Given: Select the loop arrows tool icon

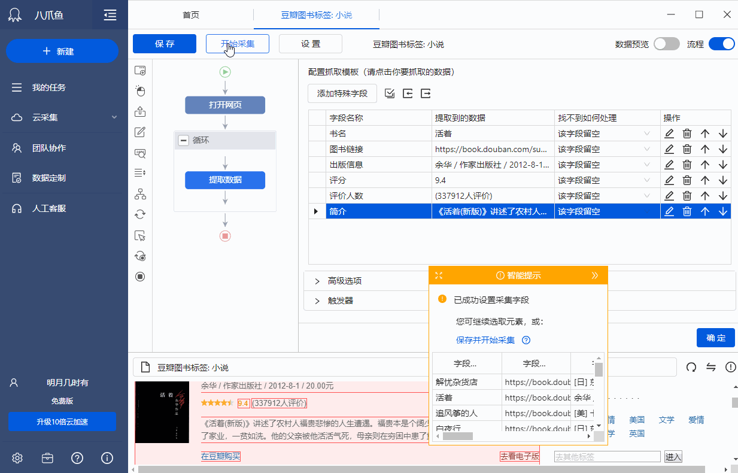Looking at the screenshot, I should coord(140,214).
